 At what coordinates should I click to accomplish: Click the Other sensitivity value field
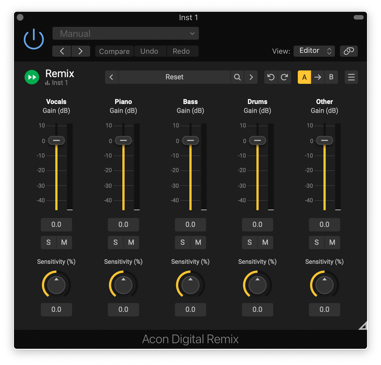[x=325, y=310]
